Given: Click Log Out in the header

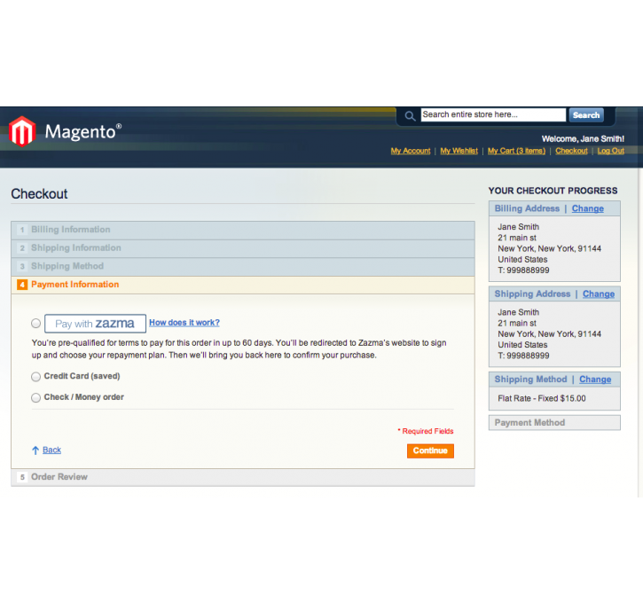Looking at the screenshot, I should [610, 152].
